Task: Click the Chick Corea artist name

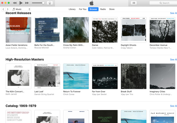Action: click(69, 94)
